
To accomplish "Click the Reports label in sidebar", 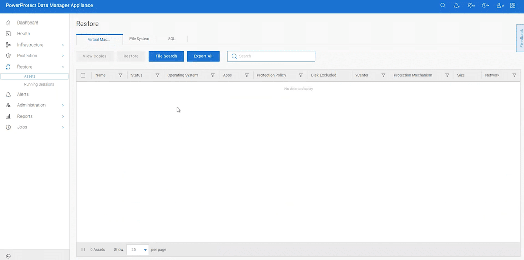I will [25, 116].
